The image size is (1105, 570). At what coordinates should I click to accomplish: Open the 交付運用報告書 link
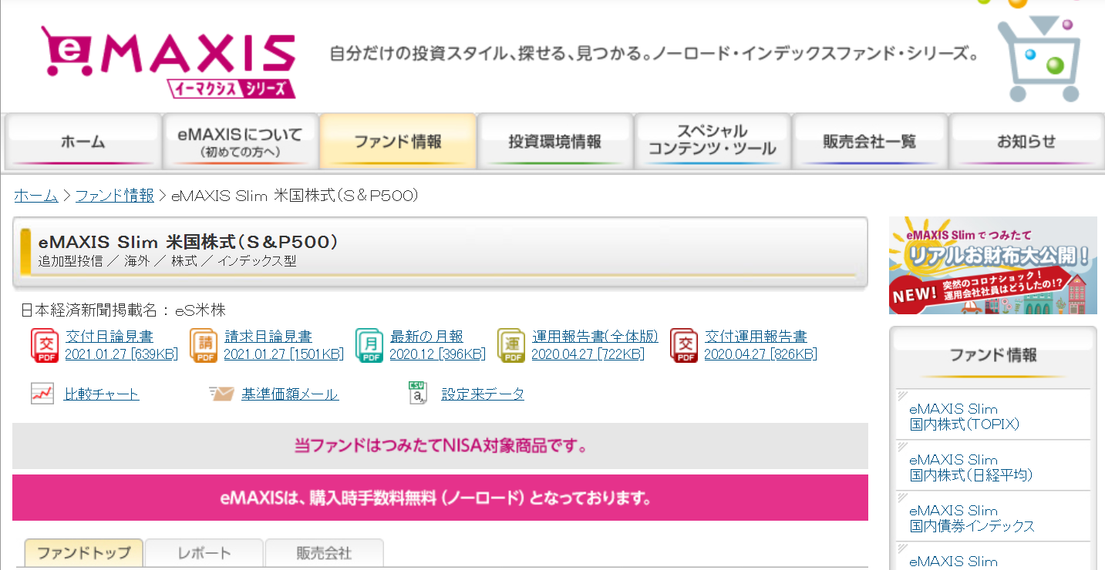coord(756,337)
